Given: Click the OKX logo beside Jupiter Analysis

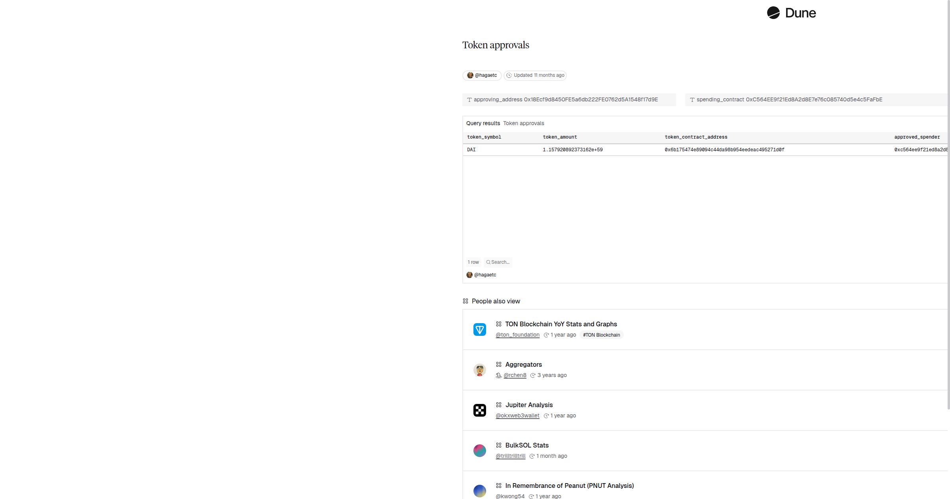Looking at the screenshot, I should point(480,410).
